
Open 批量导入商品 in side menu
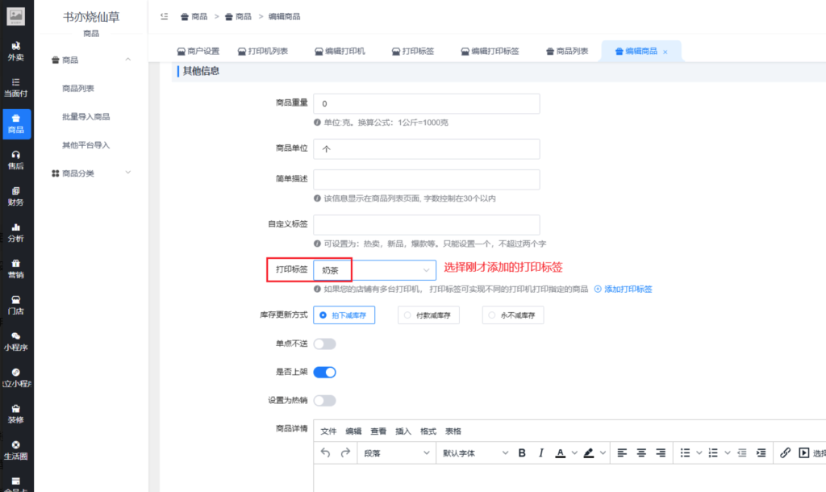tap(86, 117)
